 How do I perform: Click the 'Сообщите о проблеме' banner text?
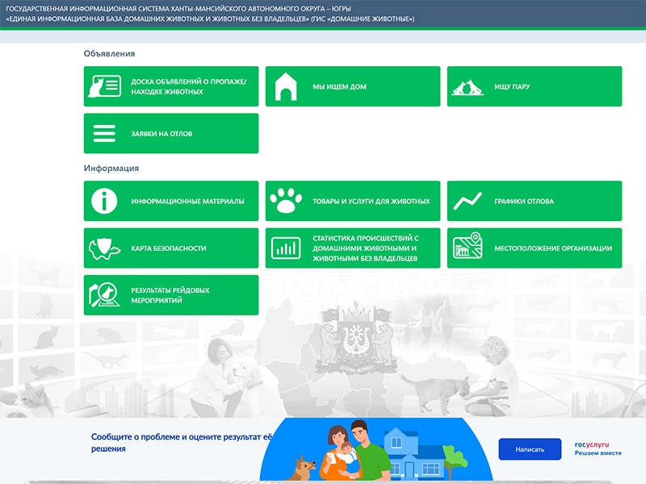182,442
